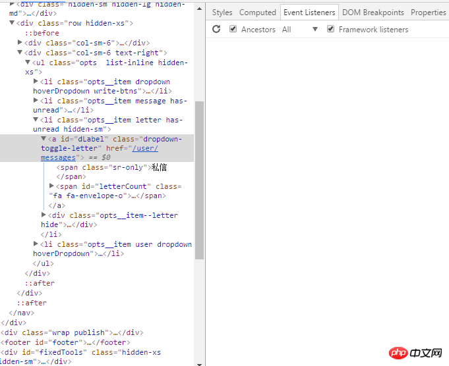Viewport: 449px width, 366px height.
Task: Expand the li message has-unread node
Action: (36, 100)
